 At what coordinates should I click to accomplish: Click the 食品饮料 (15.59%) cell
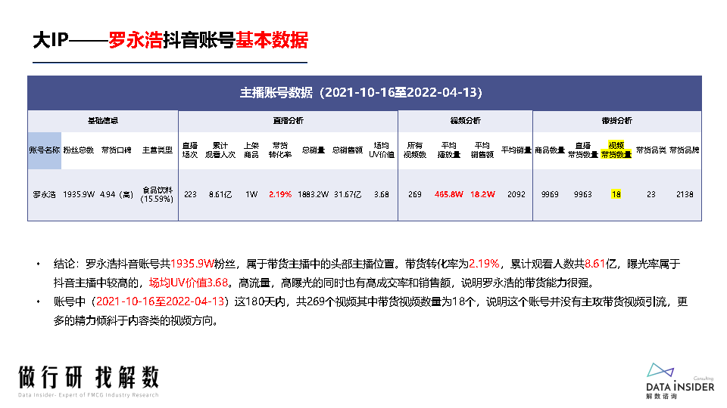point(158,195)
